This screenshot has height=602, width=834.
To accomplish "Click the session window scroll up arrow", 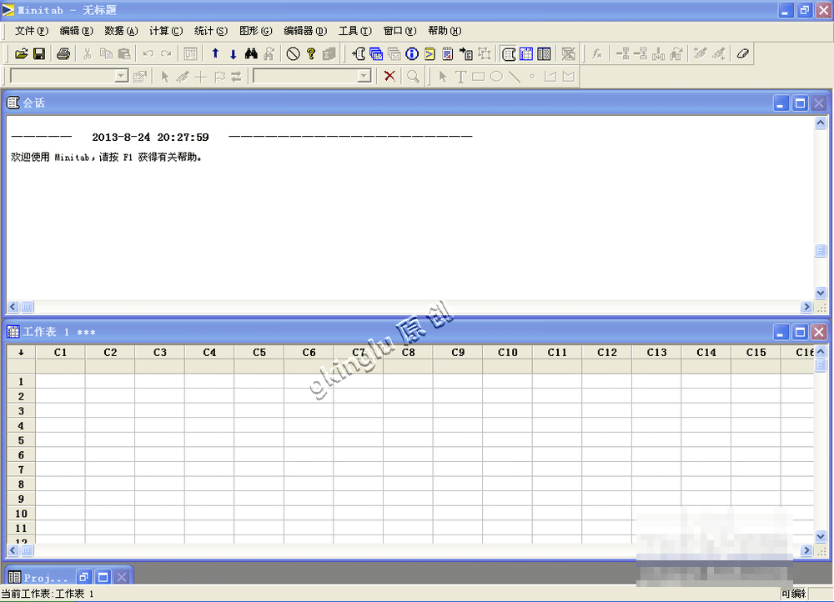I will 820,123.
